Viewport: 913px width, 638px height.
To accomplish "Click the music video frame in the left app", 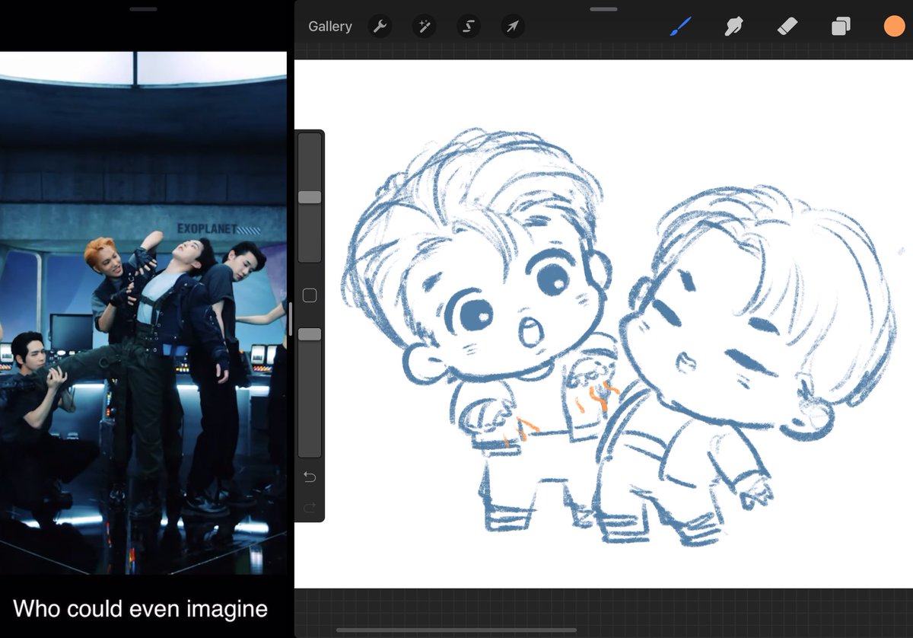I will 144,313.
